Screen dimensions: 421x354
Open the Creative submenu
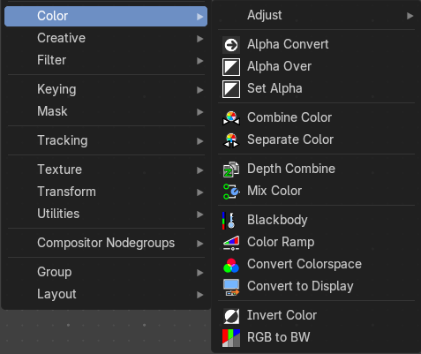click(106, 38)
